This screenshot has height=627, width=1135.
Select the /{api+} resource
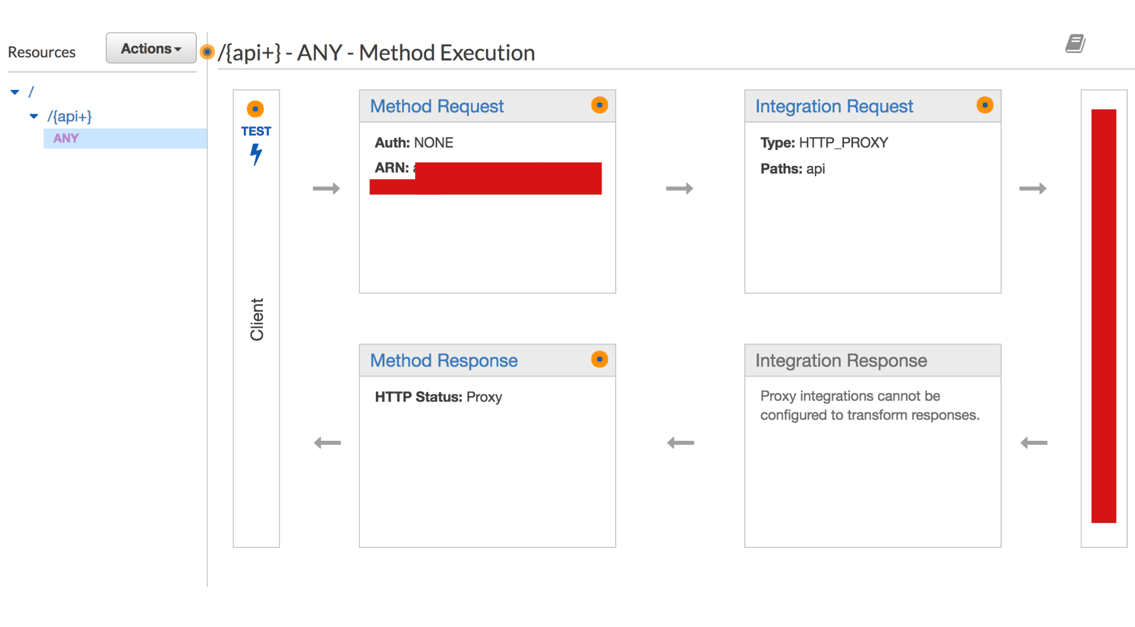[70, 117]
